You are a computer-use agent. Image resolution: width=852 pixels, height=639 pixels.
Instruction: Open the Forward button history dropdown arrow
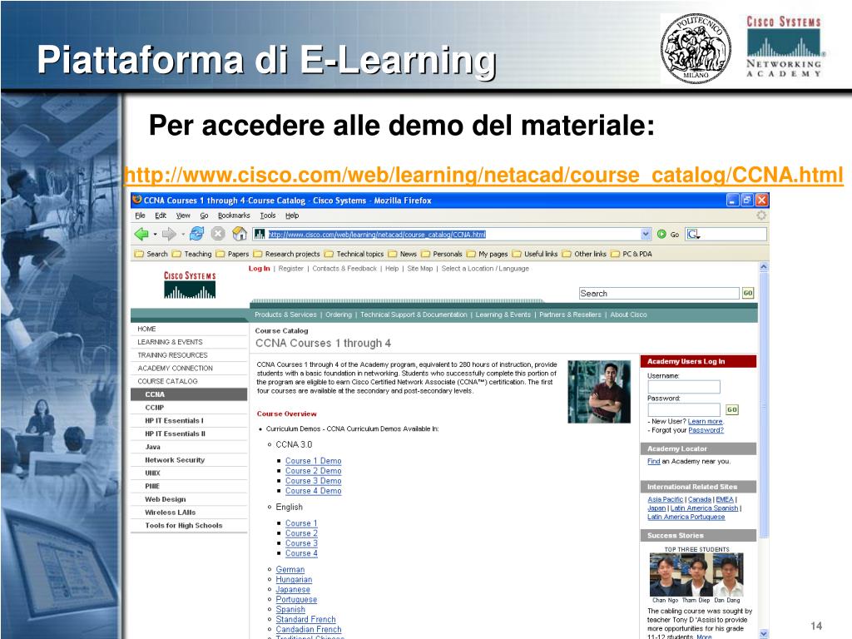pyautogui.click(x=182, y=235)
